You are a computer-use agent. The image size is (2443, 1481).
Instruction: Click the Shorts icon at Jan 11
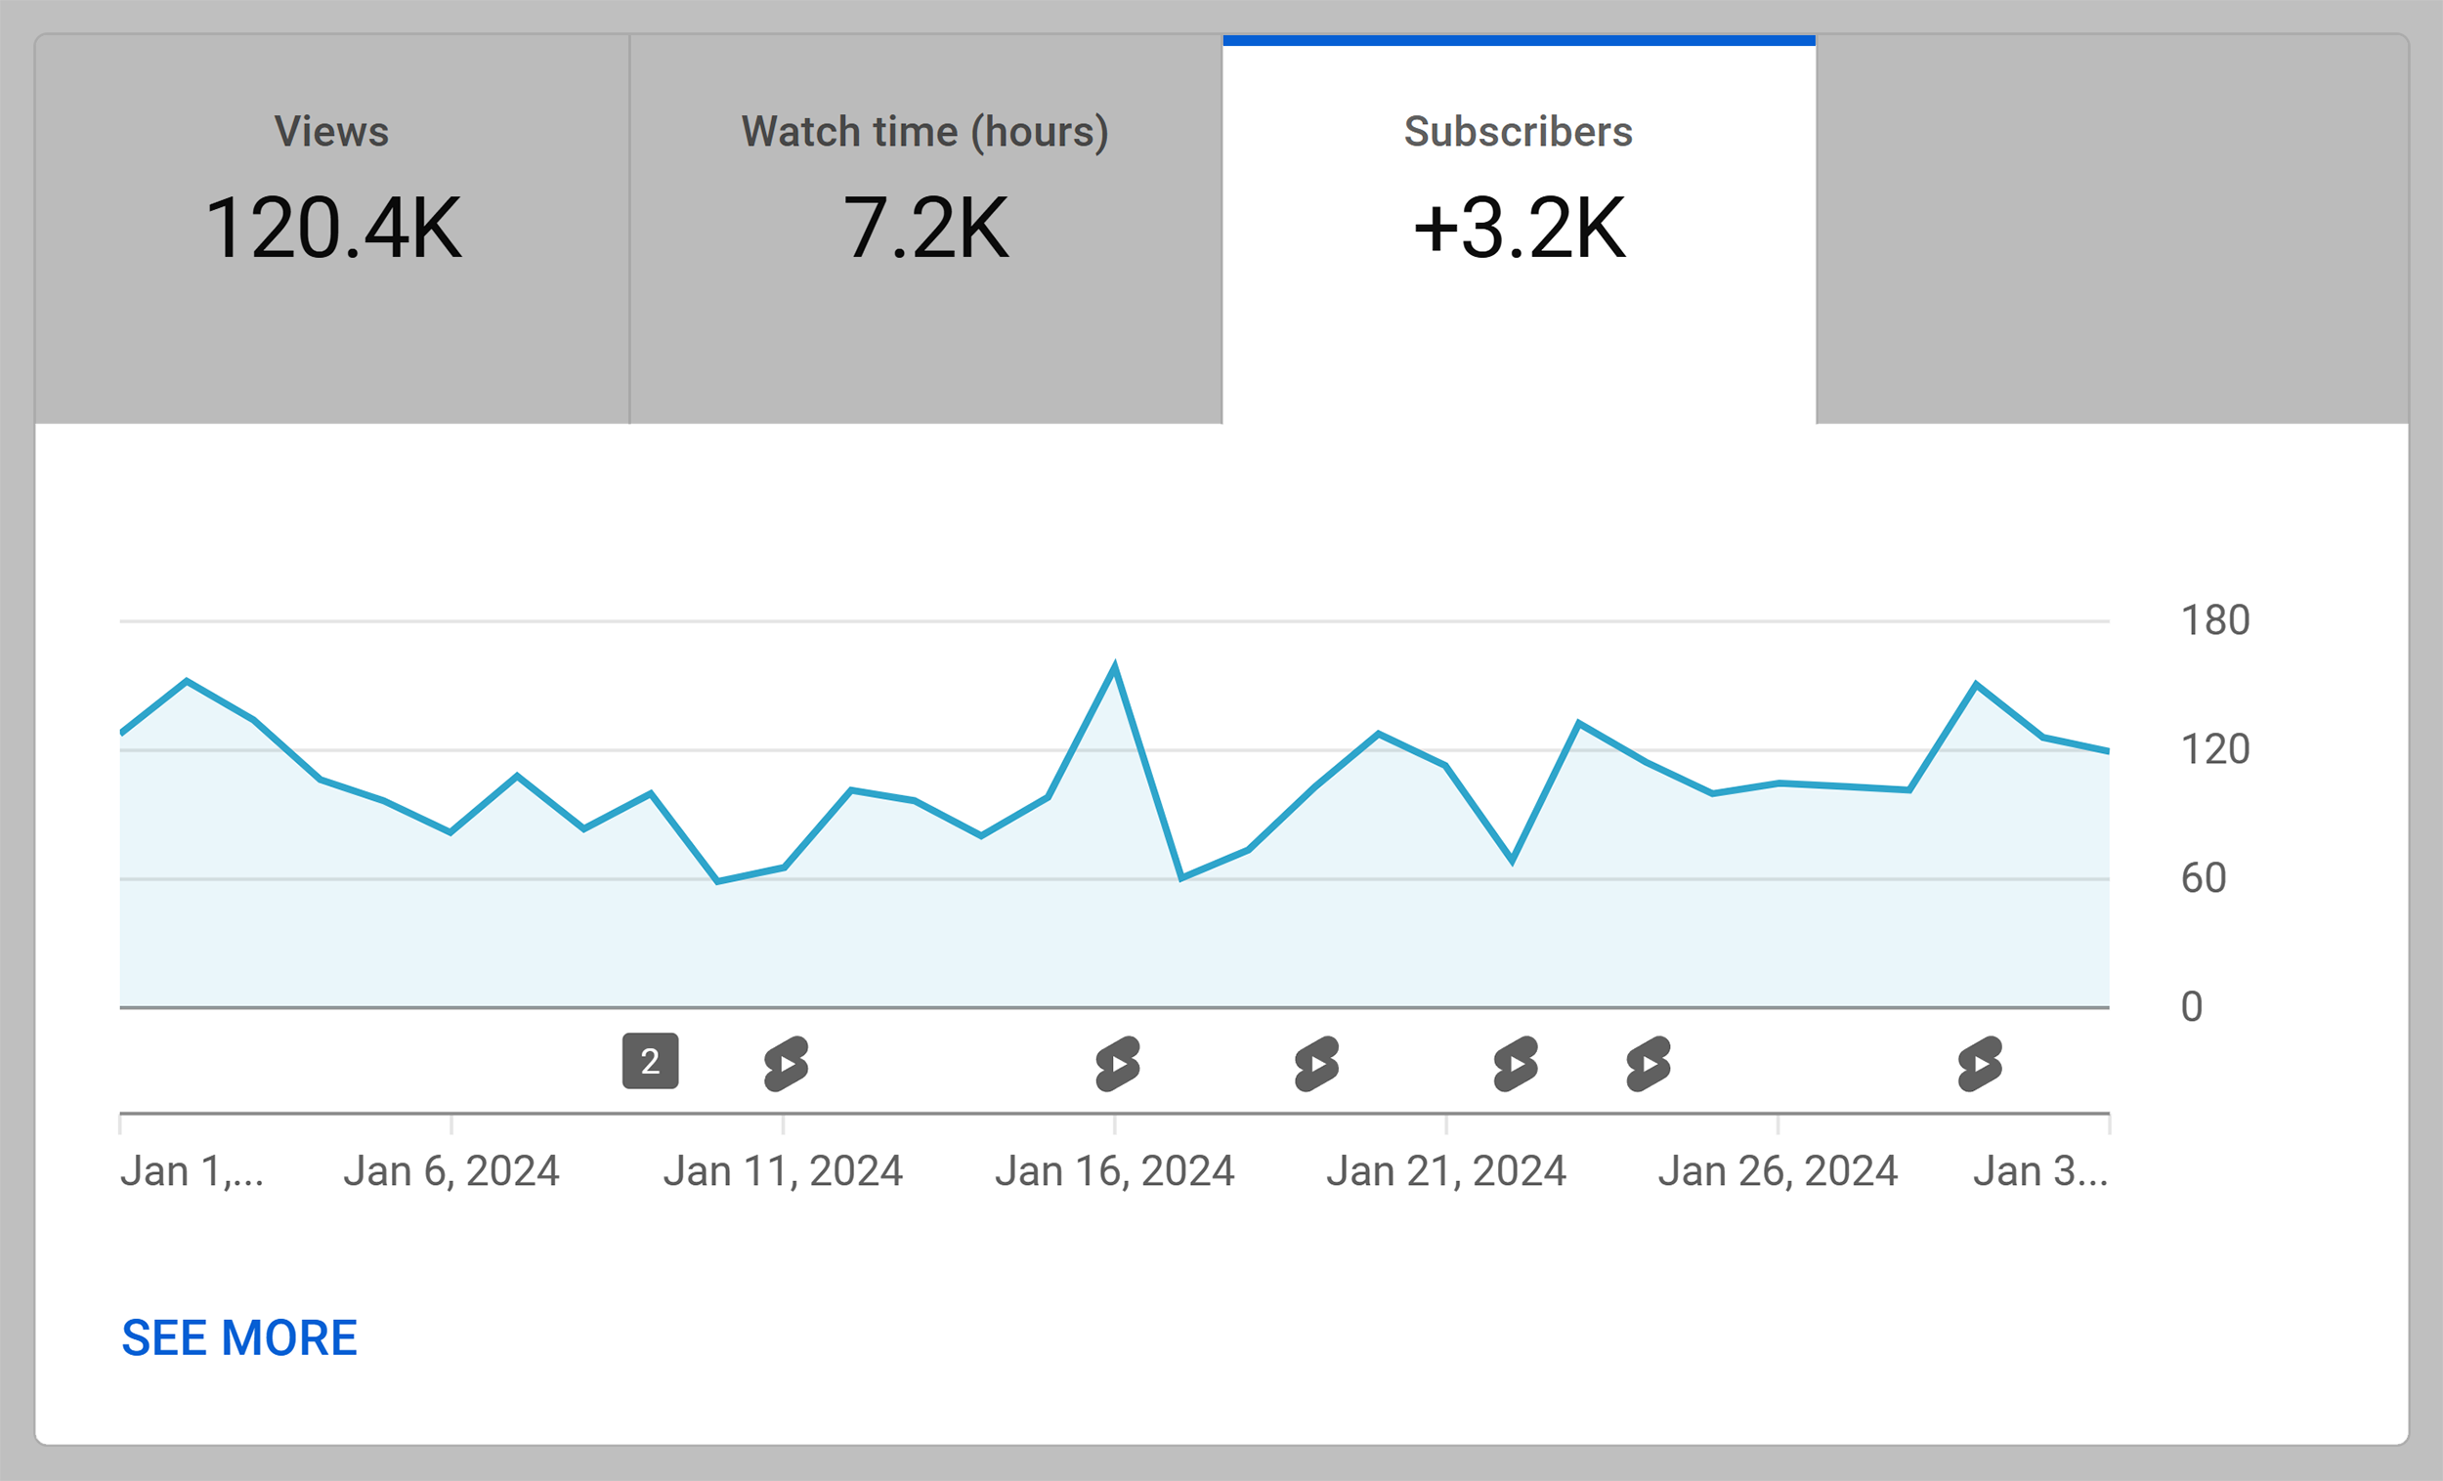tap(787, 1064)
